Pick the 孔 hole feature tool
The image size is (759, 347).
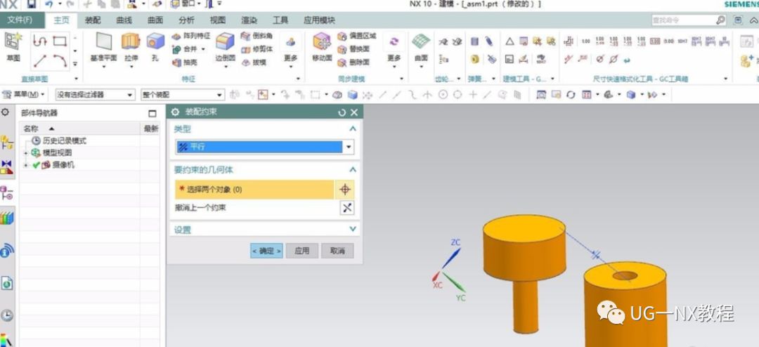(x=155, y=48)
